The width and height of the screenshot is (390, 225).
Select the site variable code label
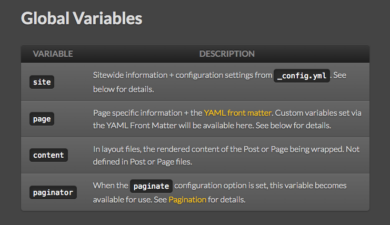42,82
